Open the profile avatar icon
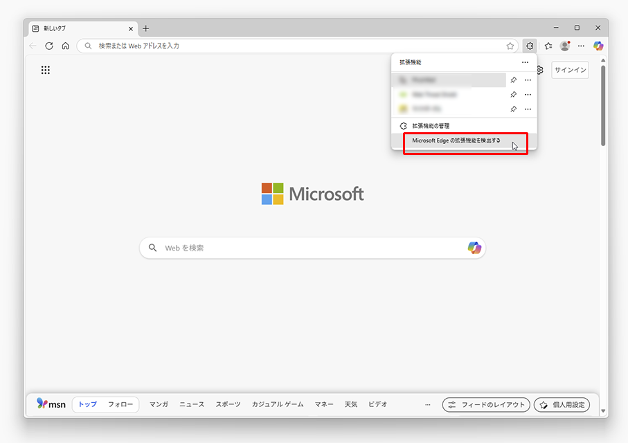The height and width of the screenshot is (443, 628). (565, 46)
